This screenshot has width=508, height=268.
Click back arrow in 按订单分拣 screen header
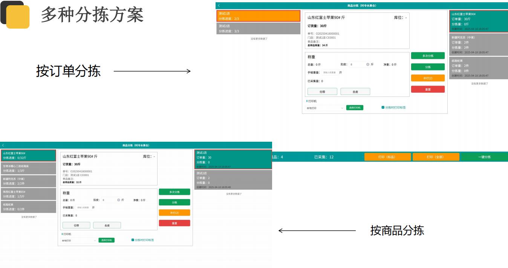point(219,6)
